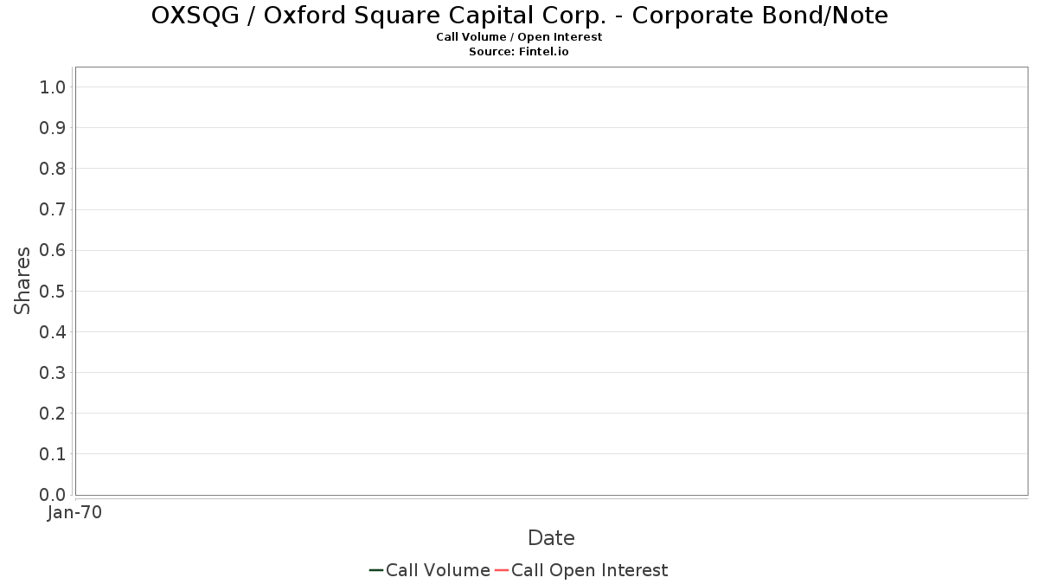Viewport: 1038px width, 584px height.
Task: Select the 0.8 y-axis tick label
Action: point(53,169)
